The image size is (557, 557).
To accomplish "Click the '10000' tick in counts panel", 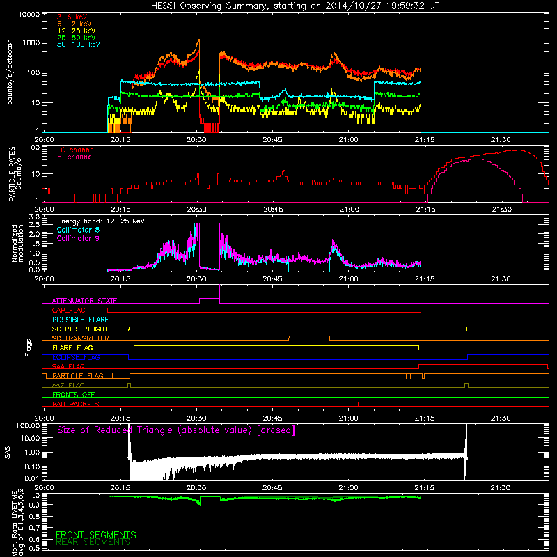I will (x=29, y=15).
